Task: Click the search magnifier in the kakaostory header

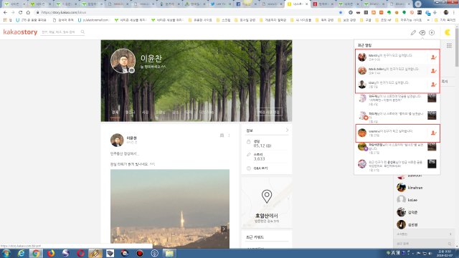Action: (83, 32)
